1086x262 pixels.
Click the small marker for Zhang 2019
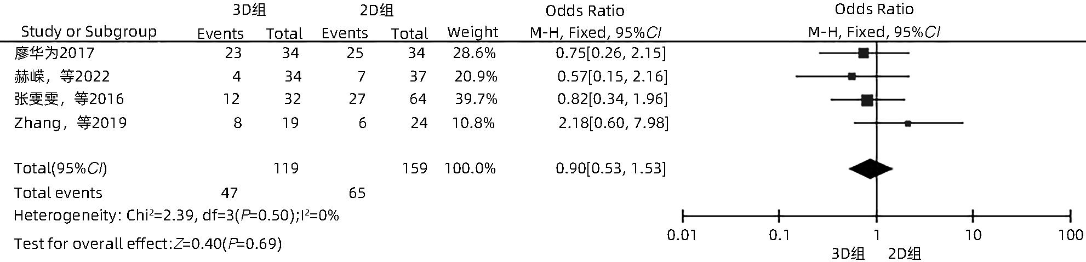tap(908, 124)
